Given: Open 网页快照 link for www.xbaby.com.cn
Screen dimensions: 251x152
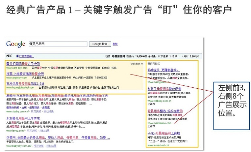Looking at the screenshot, I should tap(36, 111).
